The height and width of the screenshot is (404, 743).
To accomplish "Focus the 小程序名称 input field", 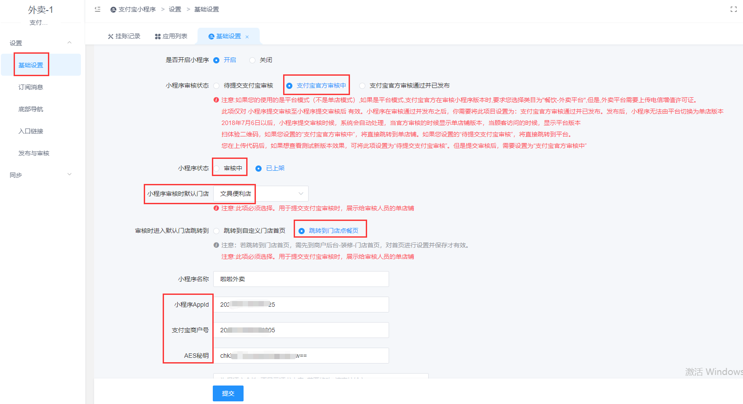I will pyautogui.click(x=301, y=279).
